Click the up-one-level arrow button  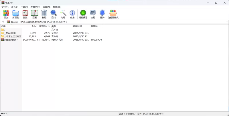click(x=3, y=22)
